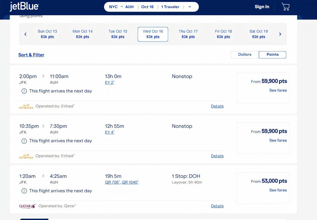Select the Wed Oct 16 date option
The height and width of the screenshot is (220, 317).
[153, 34]
